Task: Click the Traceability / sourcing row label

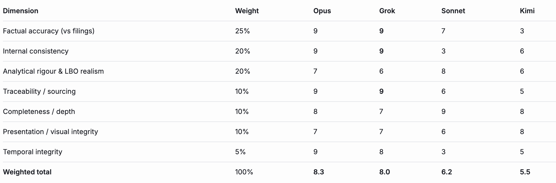Action: click(x=39, y=91)
